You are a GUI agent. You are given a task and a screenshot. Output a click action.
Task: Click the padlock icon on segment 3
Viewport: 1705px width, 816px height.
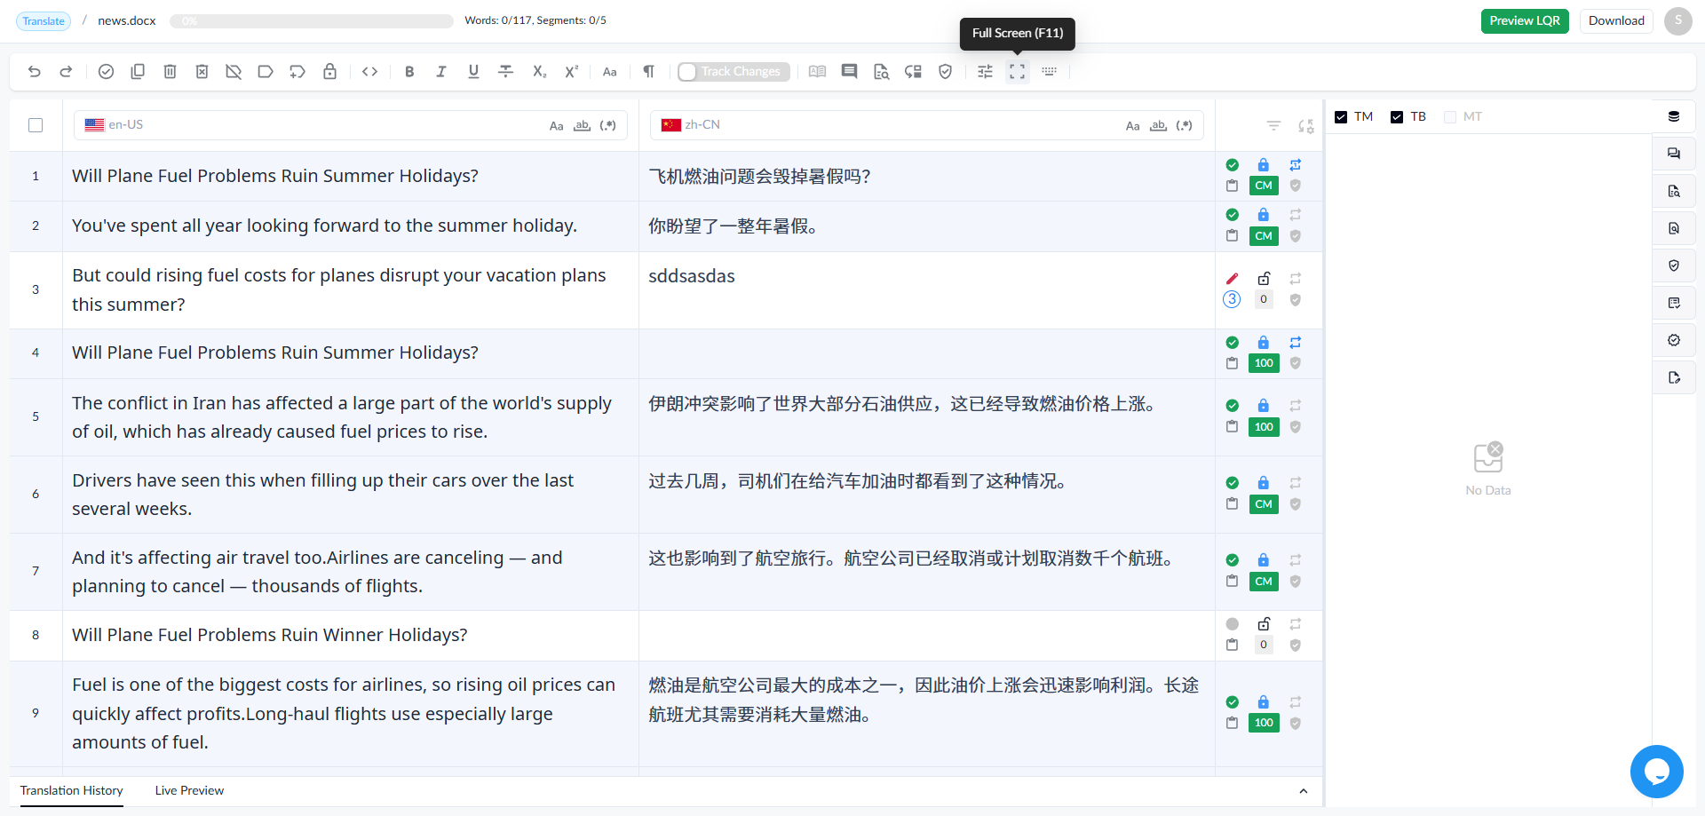click(x=1263, y=278)
